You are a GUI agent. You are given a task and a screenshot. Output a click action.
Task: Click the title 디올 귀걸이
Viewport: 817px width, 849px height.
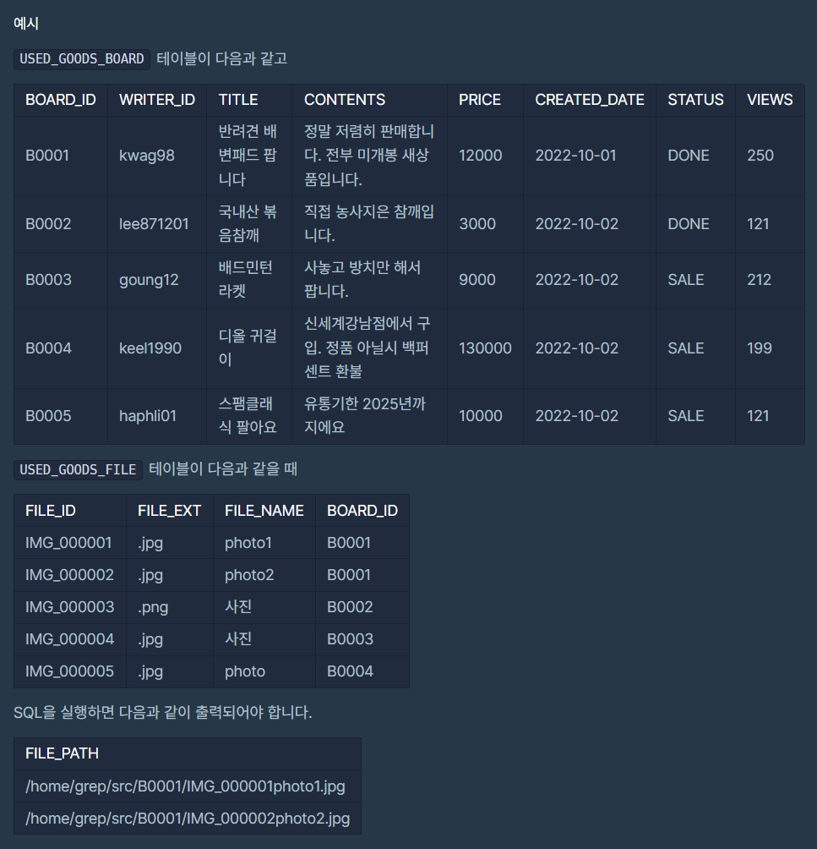tap(248, 348)
